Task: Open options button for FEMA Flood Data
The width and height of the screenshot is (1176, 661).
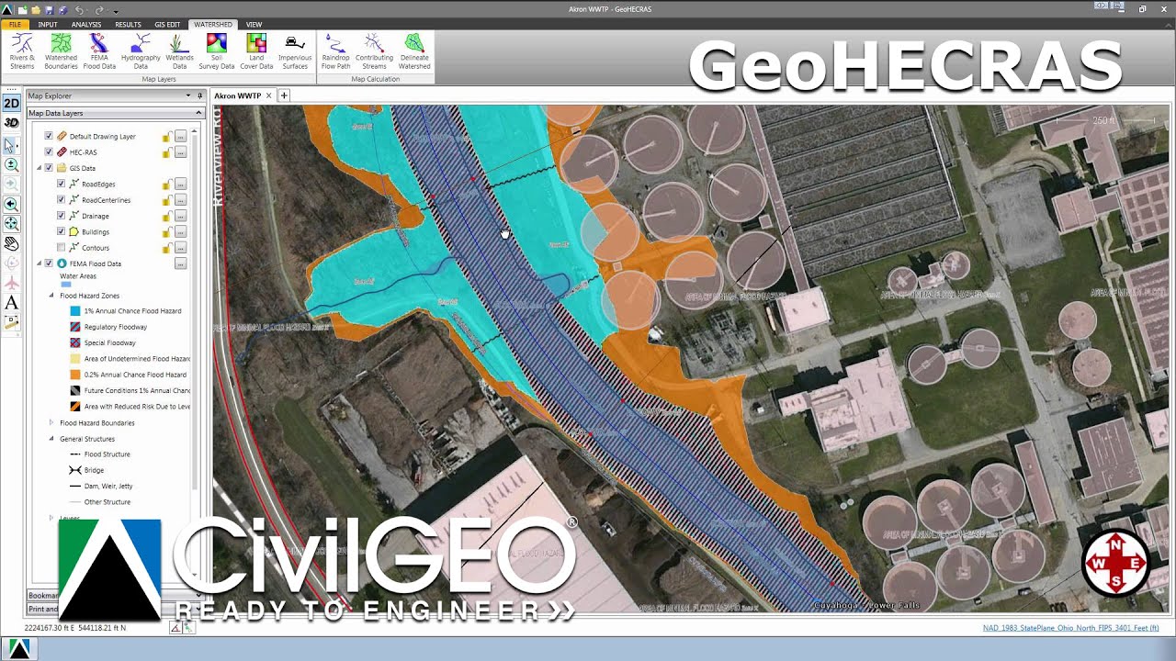Action: pos(181,263)
